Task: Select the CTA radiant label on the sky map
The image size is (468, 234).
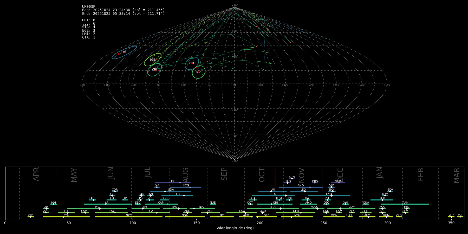Action: pos(192,63)
